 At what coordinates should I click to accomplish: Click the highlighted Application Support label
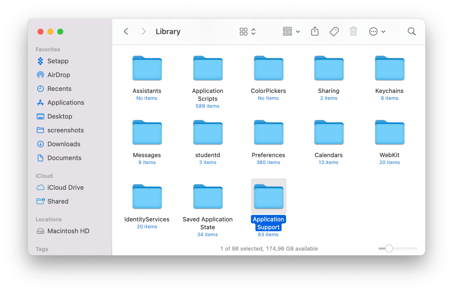(x=269, y=223)
